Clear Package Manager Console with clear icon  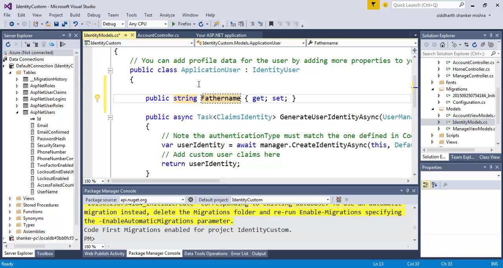pyautogui.click(x=339, y=200)
